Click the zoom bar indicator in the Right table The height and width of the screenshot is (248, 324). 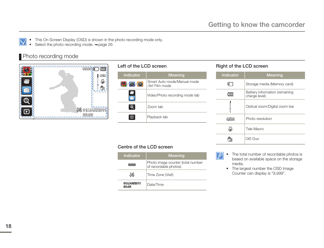coord(230,107)
